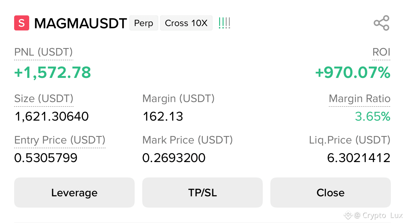Click the Crypto Lux watermark logo
The image size is (405, 223).
click(x=348, y=215)
